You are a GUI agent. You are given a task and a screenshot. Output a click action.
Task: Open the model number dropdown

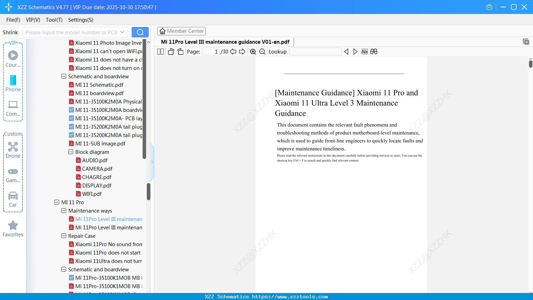122,32
